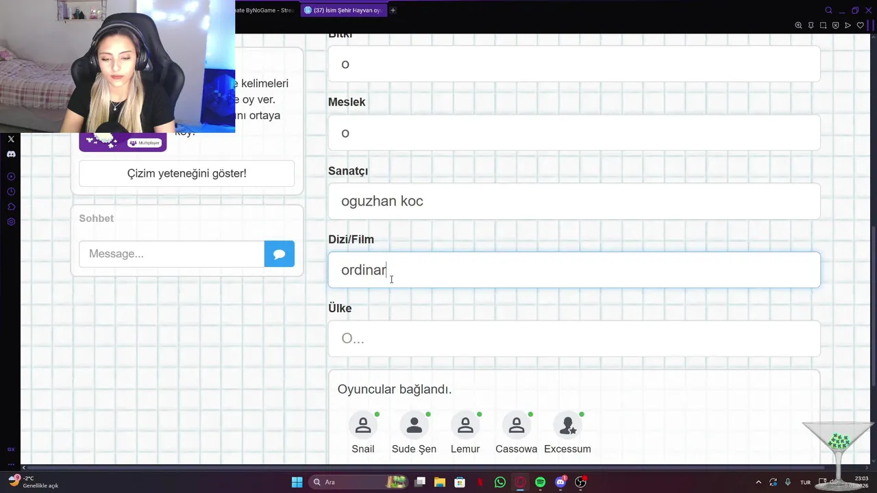The image size is (877, 493).
Task: Open Settings gear icon in sidebar
Action: pos(11,222)
